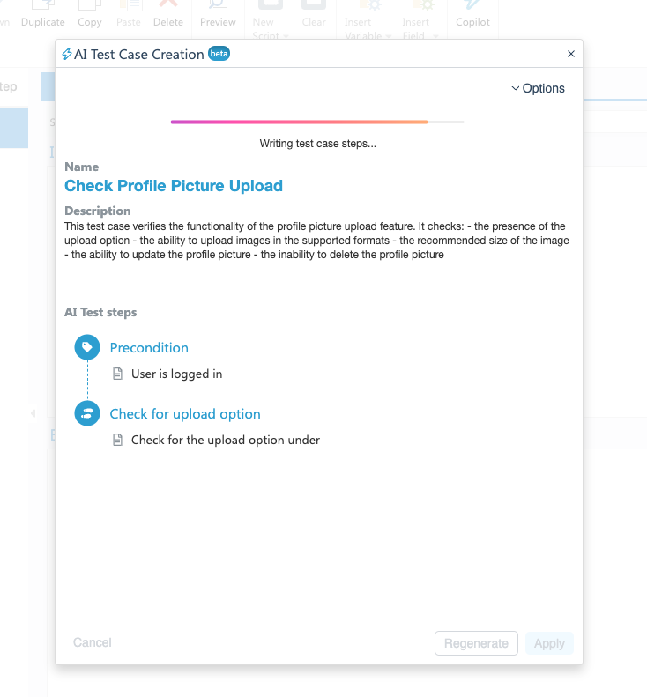Click the Duplicate toolbar button
647x697 pixels.
tap(42, 21)
